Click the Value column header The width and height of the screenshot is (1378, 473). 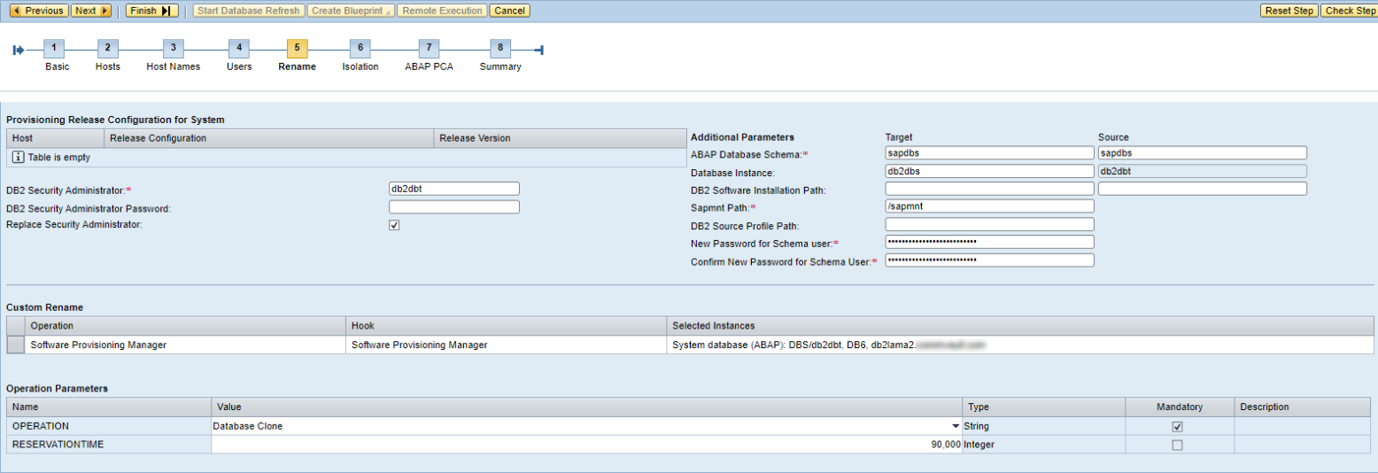(586, 407)
